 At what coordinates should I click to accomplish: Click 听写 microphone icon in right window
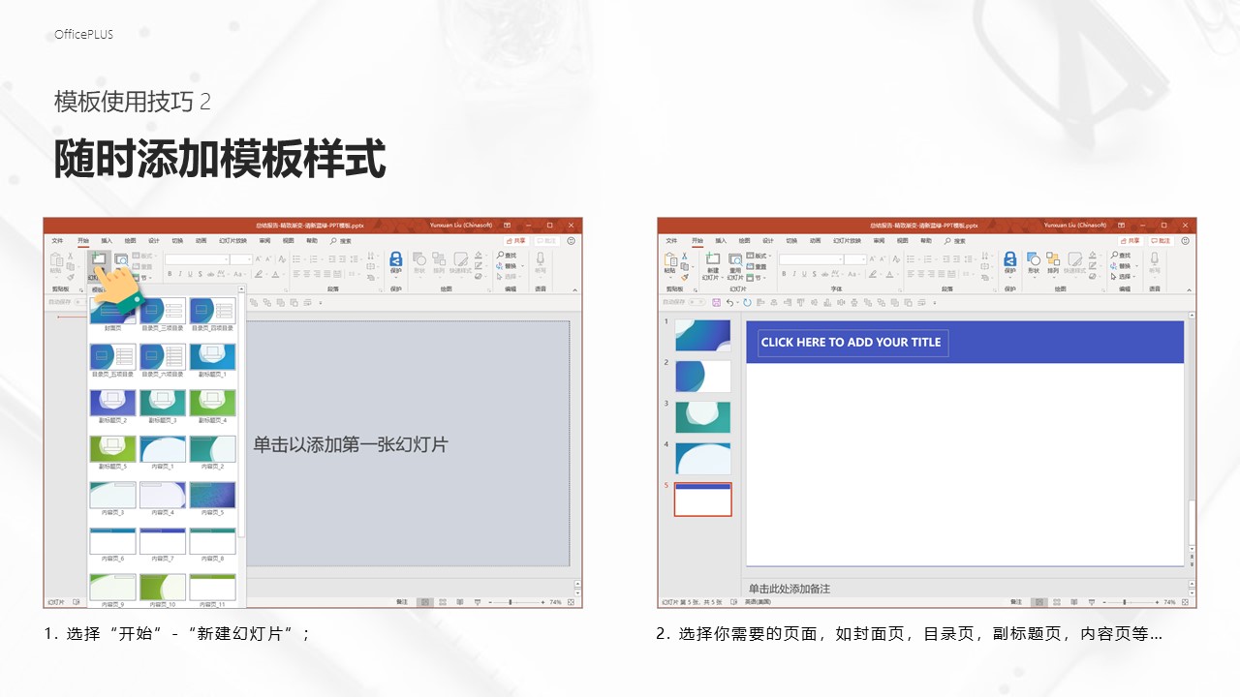click(1155, 258)
